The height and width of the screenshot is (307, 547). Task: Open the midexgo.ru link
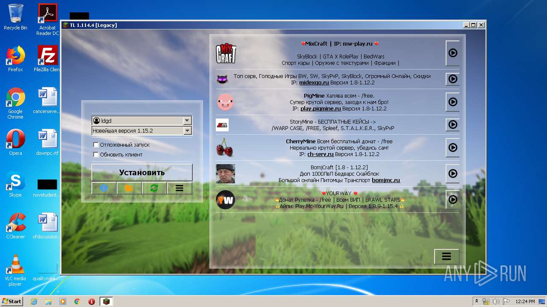point(314,82)
